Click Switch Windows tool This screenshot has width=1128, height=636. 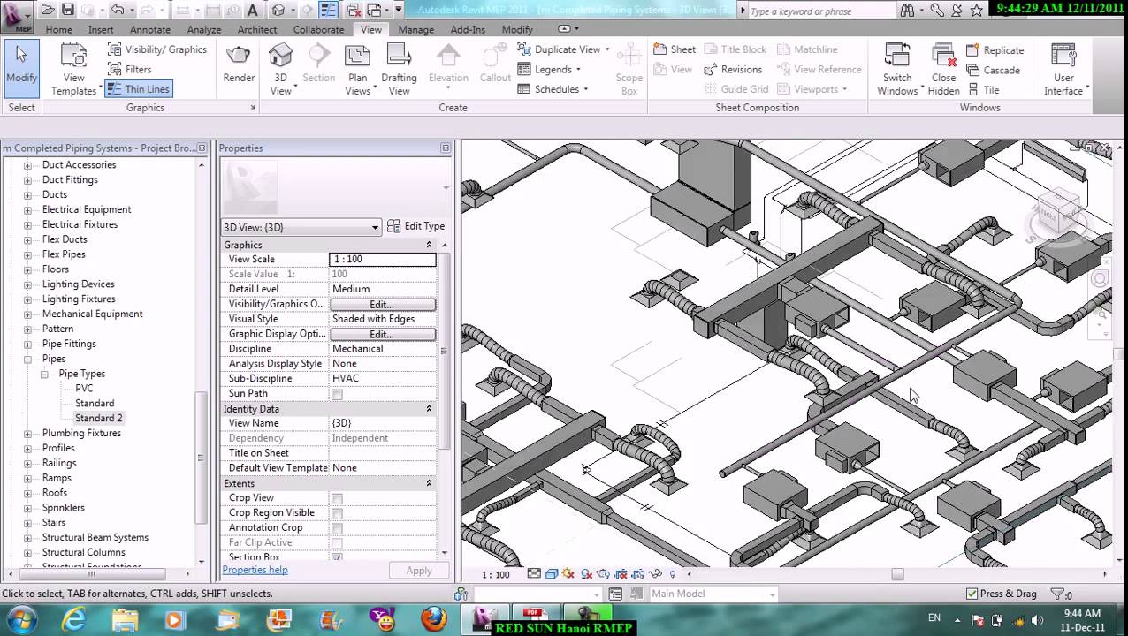pyautogui.click(x=897, y=70)
